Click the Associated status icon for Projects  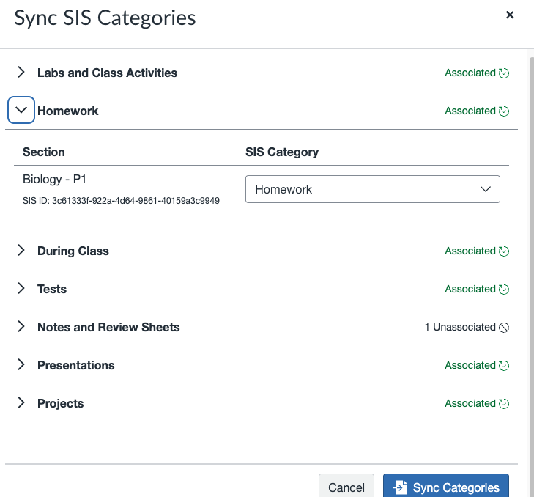point(504,404)
